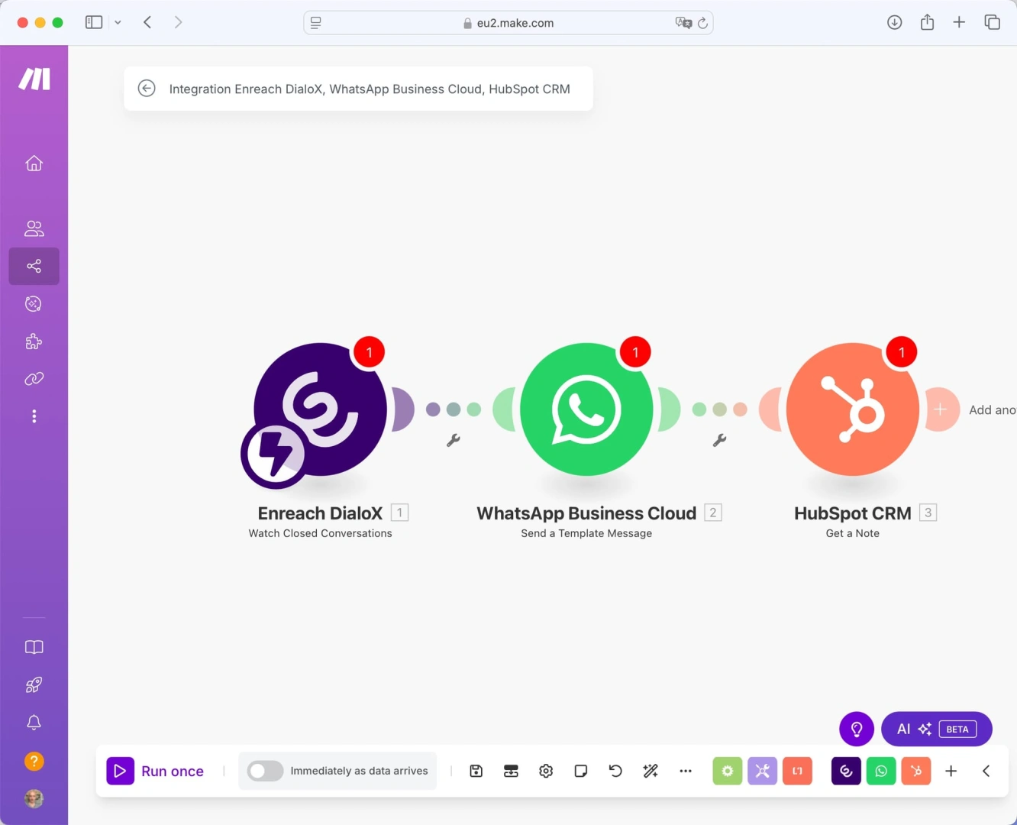Open the notifications bell in the sidebar
The width and height of the screenshot is (1017, 825).
34,722
